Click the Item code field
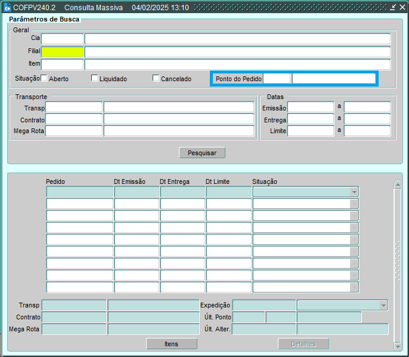The width and height of the screenshot is (409, 357). (62, 64)
